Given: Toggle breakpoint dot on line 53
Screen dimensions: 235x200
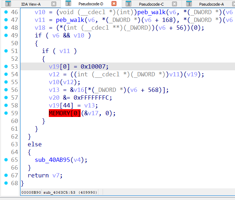Looking at the screenshot, I should [x=6, y=66].
